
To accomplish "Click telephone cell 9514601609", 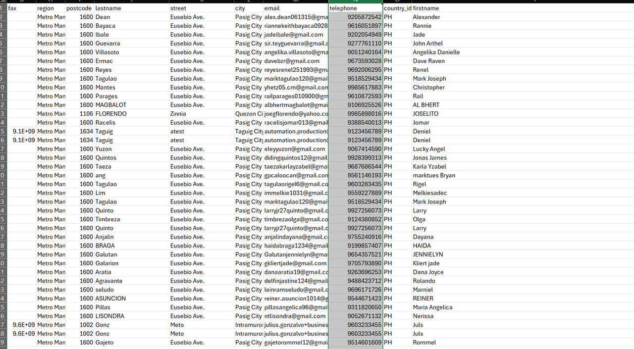I will 356,343.
